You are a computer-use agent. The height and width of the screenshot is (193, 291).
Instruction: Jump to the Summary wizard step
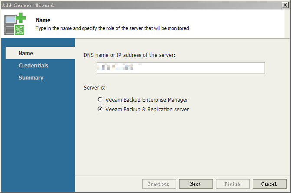(31, 77)
